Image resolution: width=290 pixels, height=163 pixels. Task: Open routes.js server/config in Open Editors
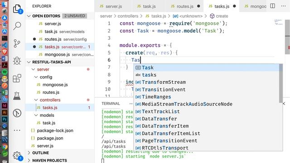tap(60, 39)
